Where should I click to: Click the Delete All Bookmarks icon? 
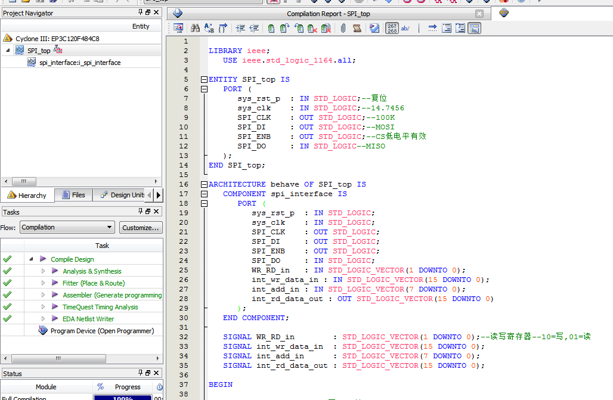(326, 28)
